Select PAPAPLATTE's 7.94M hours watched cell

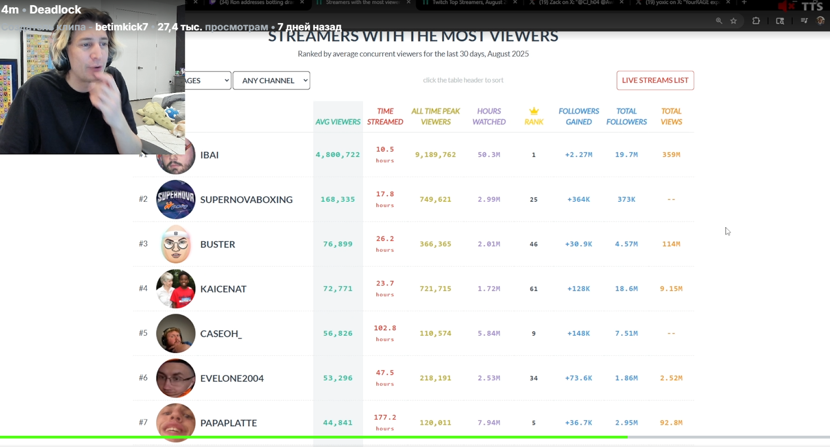pos(489,423)
